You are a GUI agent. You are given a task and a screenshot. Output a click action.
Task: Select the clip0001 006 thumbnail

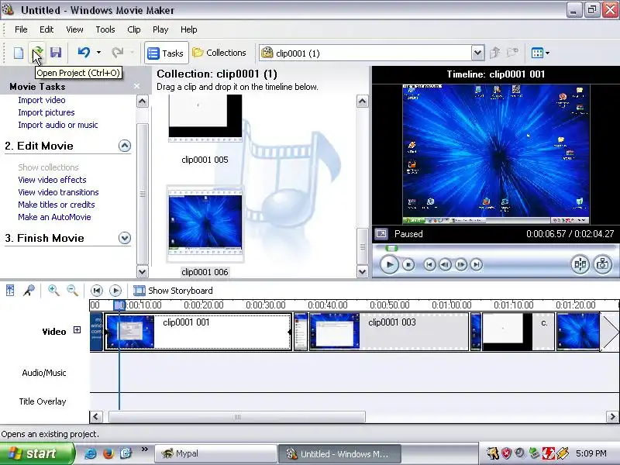coord(205,224)
